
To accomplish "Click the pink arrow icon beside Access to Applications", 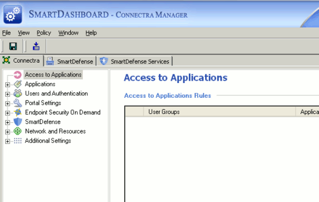I will [x=18, y=74].
